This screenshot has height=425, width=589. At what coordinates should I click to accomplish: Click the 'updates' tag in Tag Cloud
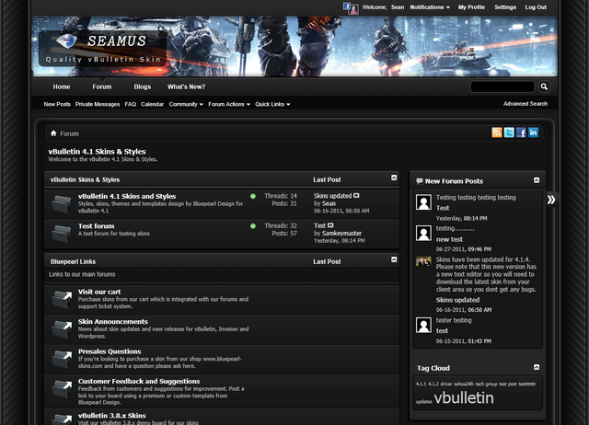click(423, 402)
